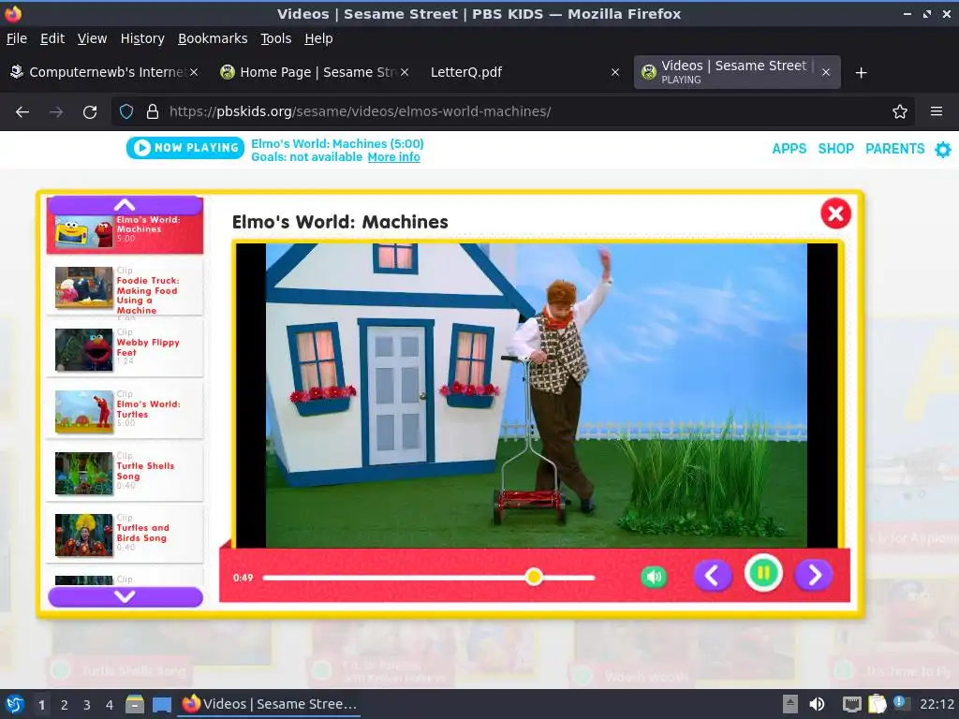Open the Tools menu
The width and height of the screenshot is (959, 719).
[276, 38]
